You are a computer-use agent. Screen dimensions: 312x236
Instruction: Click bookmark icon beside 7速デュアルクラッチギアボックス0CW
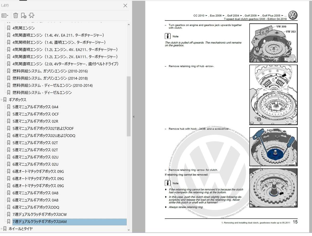click(9, 214)
